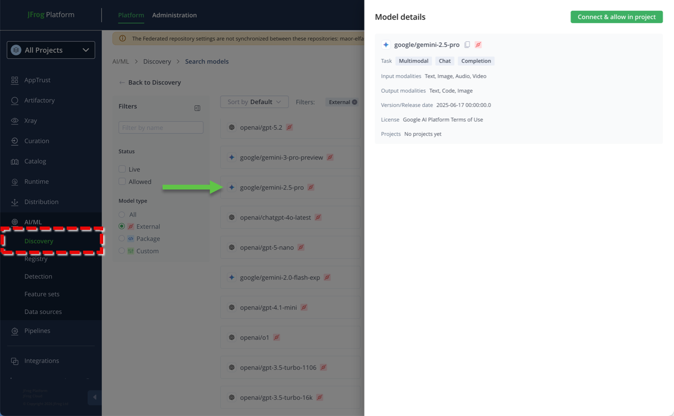This screenshot has height=416, width=674.
Task: Select the All model type radio
Action: 122,215
